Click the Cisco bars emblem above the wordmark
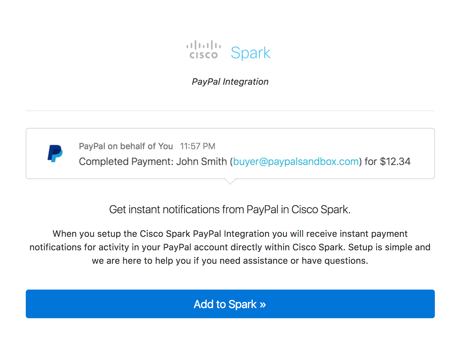 pos(204,45)
